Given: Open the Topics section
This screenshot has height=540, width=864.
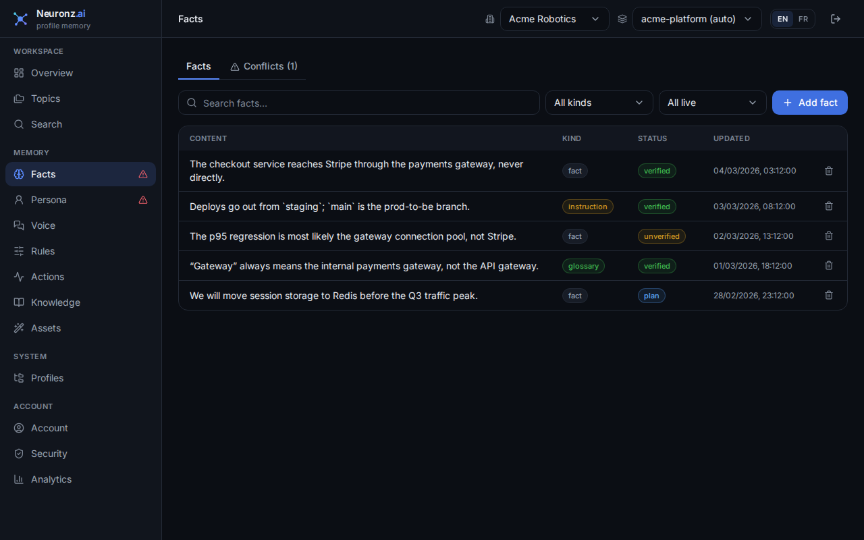Looking at the screenshot, I should (80, 99).
